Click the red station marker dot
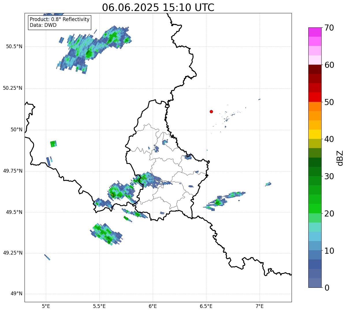347x312 pixels. click(x=211, y=111)
